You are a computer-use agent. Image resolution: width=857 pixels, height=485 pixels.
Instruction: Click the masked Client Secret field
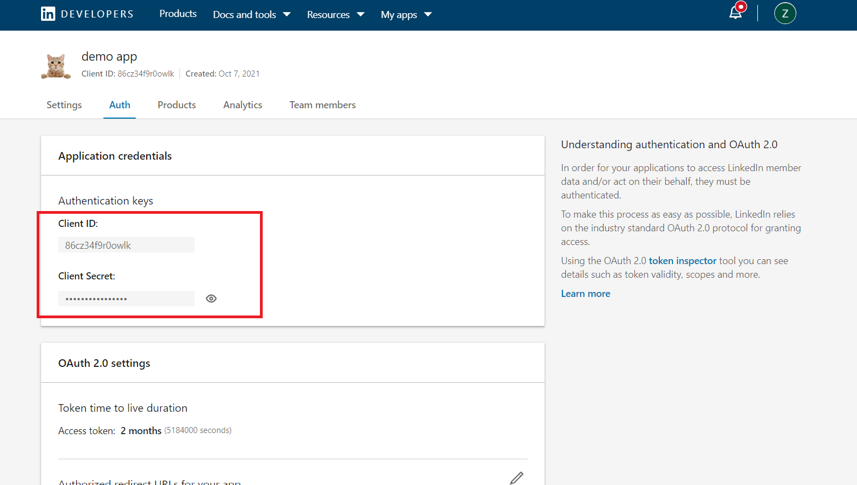pyautogui.click(x=126, y=299)
